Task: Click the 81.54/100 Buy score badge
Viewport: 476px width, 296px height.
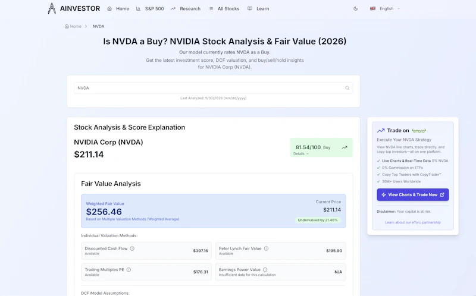Action: 321,147
